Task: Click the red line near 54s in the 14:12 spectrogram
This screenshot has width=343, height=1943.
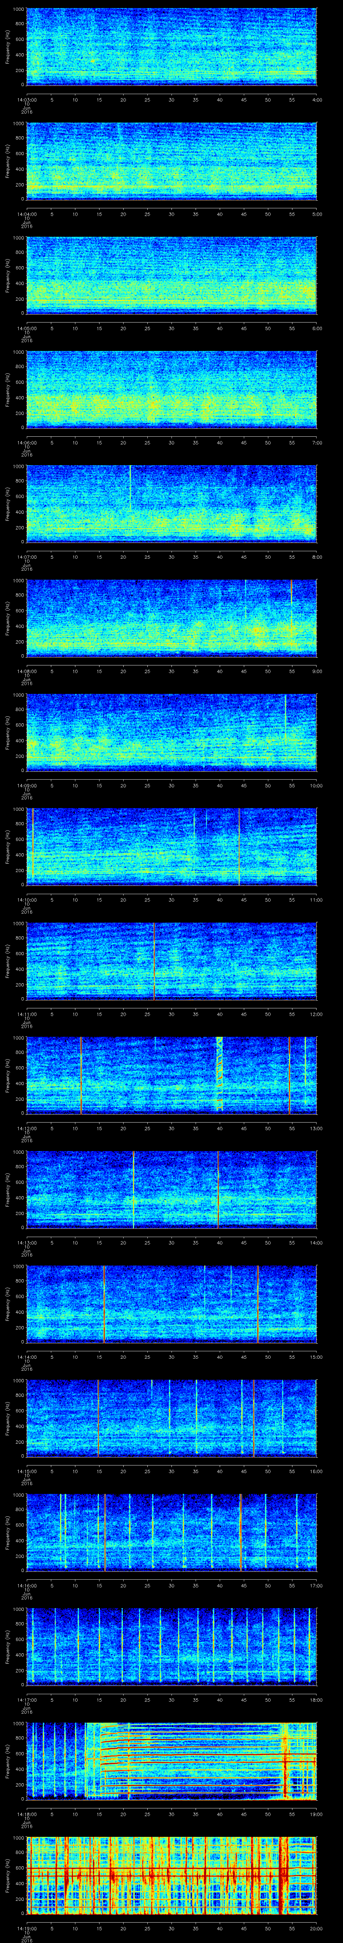Action: pyautogui.click(x=289, y=1075)
